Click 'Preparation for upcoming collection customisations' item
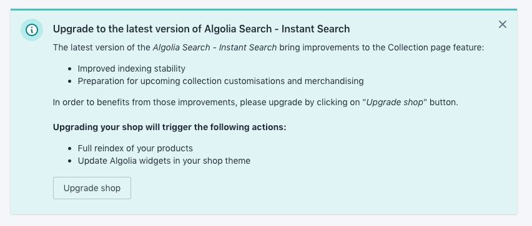532x226 pixels. pos(220,81)
